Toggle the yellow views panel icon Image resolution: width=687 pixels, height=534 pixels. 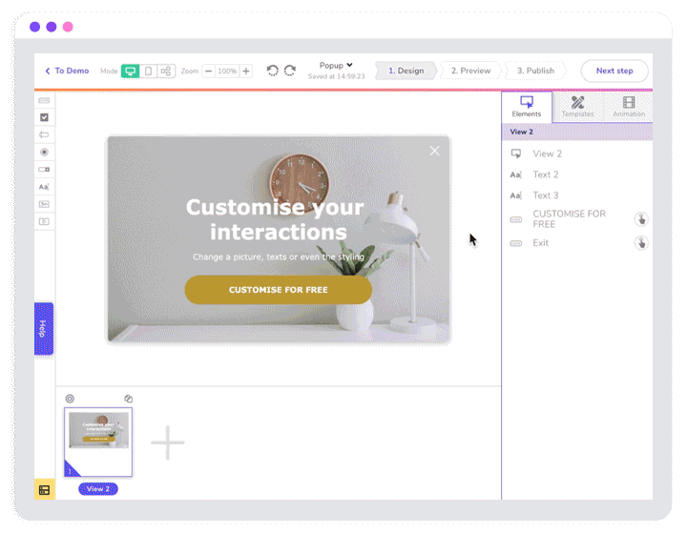[44, 490]
